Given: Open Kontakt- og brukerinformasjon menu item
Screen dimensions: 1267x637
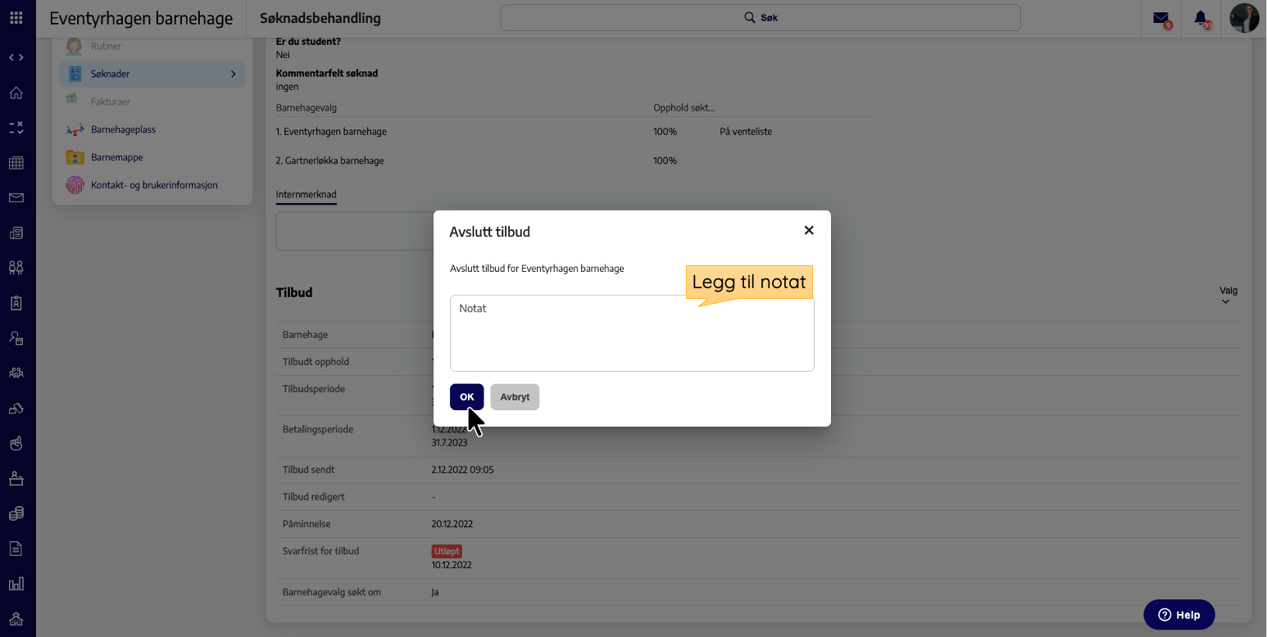Looking at the screenshot, I should (154, 185).
